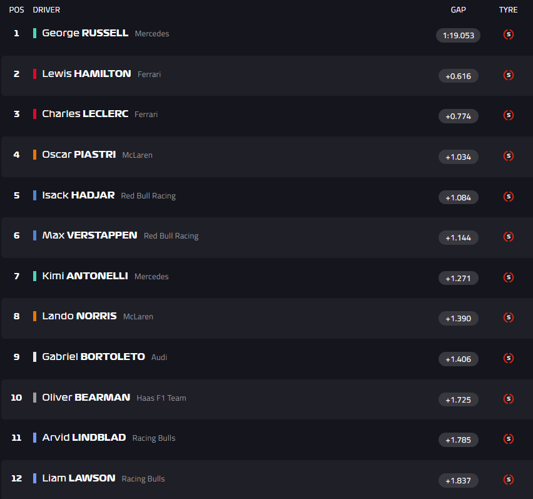Click the soft tyre icon beside Isack Hadjar
The height and width of the screenshot is (499, 533).
click(x=509, y=197)
